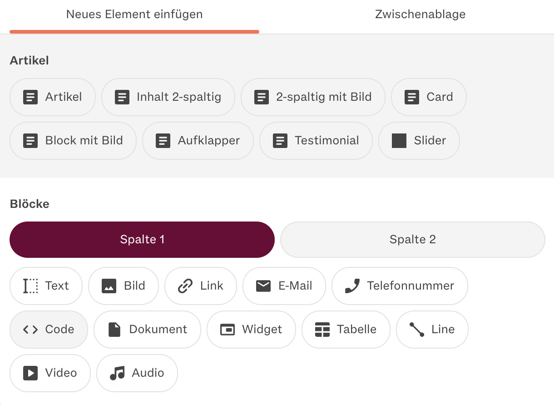
Task: Select the Spalte 1 column
Action: coord(142,240)
